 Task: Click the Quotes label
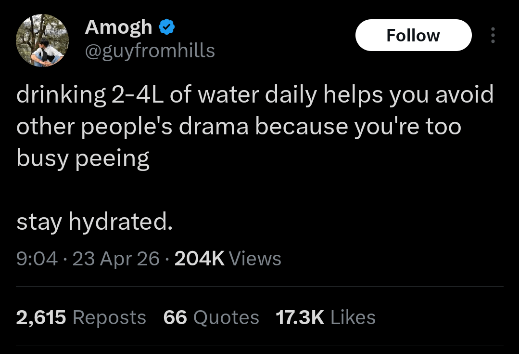[226, 317]
